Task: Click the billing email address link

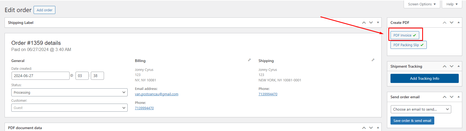Action: (x=156, y=94)
